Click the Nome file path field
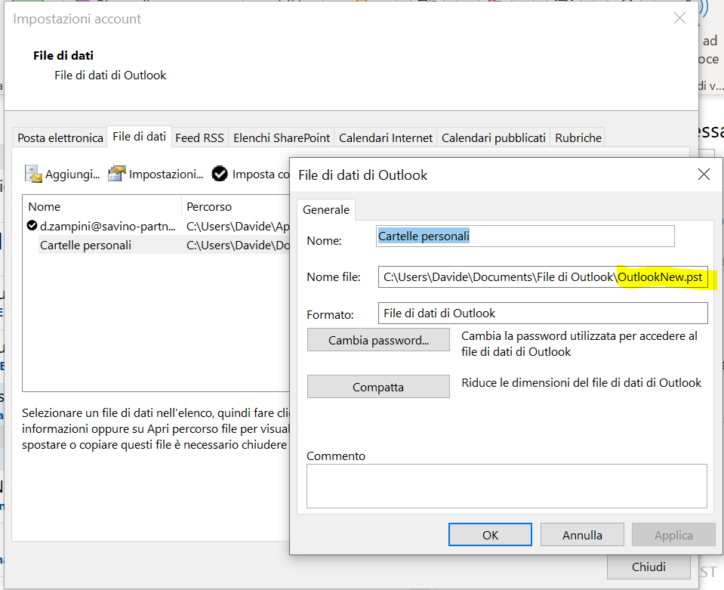This screenshot has width=724, height=590. (543, 276)
